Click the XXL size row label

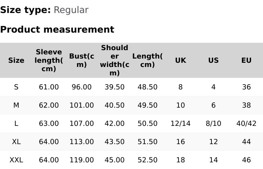pyautogui.click(x=16, y=160)
